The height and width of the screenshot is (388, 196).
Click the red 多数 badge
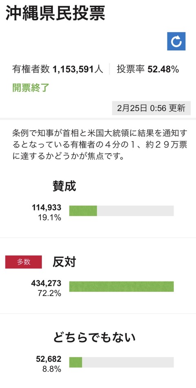click(24, 262)
